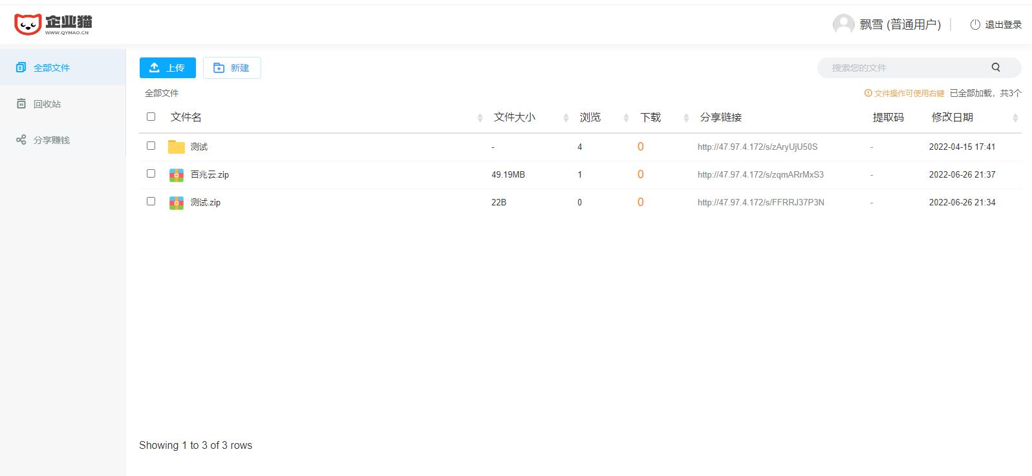Click the 百兆云.zip archive icon
1032x476 pixels.
tap(176, 175)
